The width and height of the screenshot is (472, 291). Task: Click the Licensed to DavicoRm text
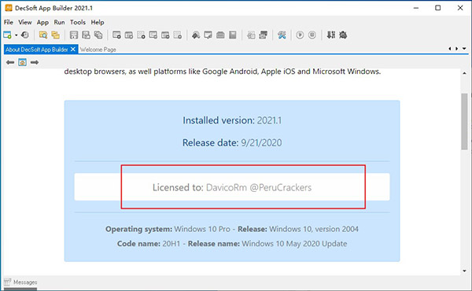232,187
